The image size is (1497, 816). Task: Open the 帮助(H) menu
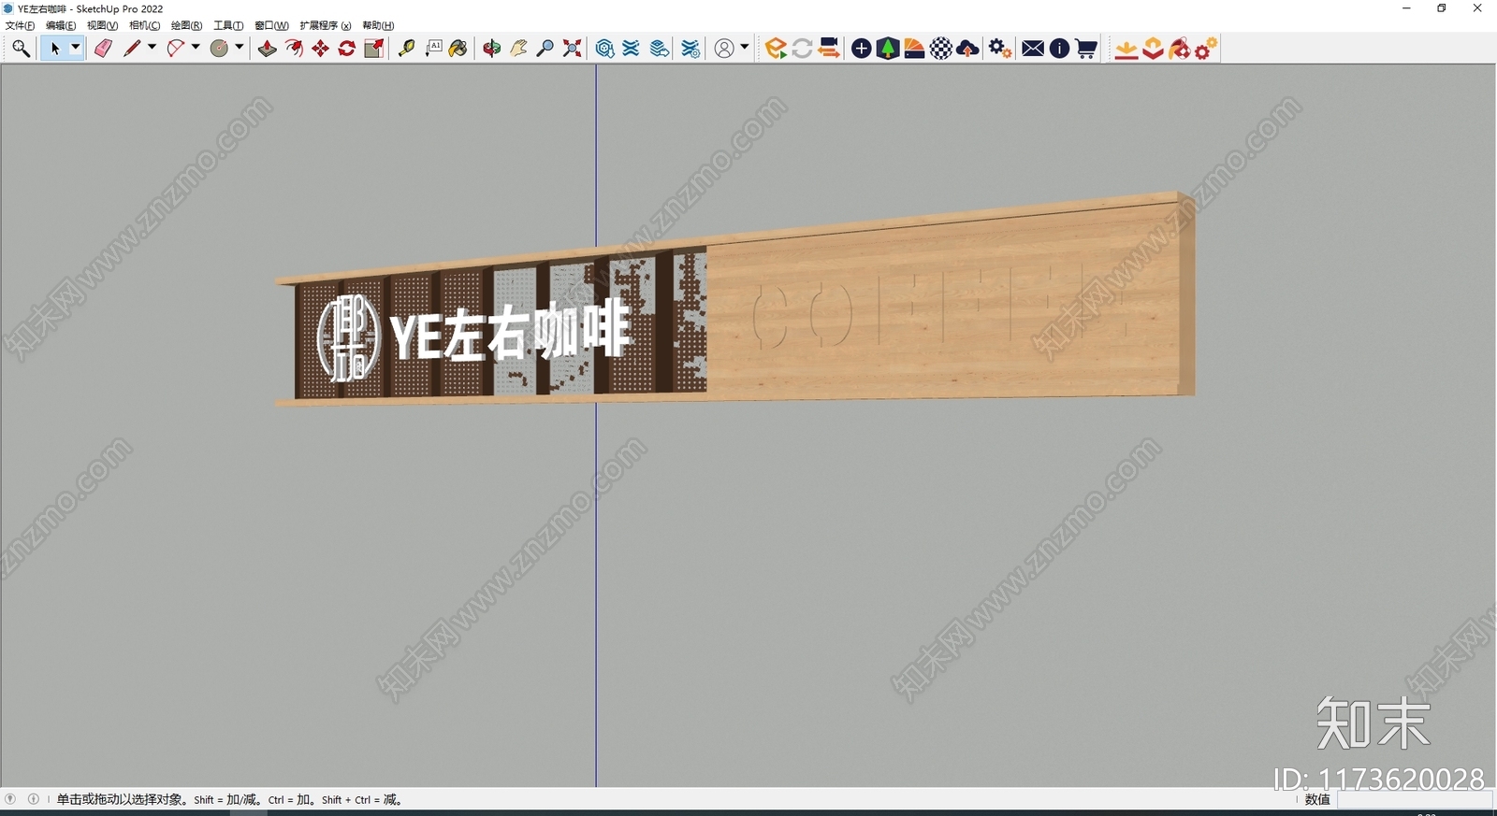378,25
